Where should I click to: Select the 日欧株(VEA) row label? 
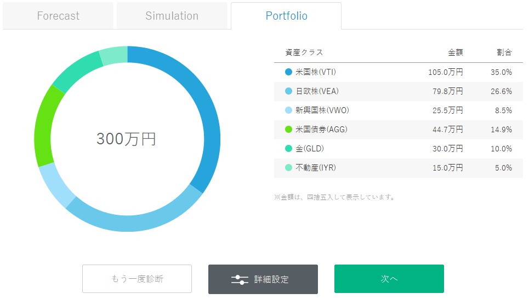pos(317,91)
